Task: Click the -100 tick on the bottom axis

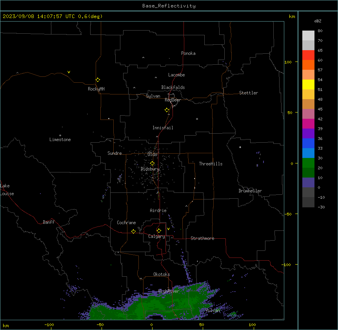Action: (49, 325)
